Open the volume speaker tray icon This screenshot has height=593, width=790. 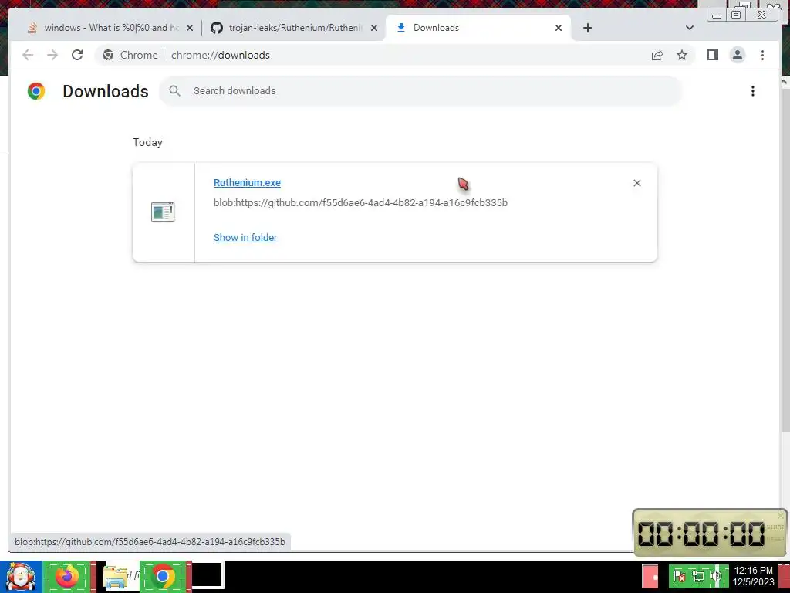(x=716, y=576)
